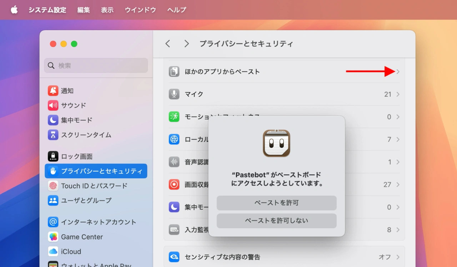Open the ウインドウ menu

pos(140,10)
